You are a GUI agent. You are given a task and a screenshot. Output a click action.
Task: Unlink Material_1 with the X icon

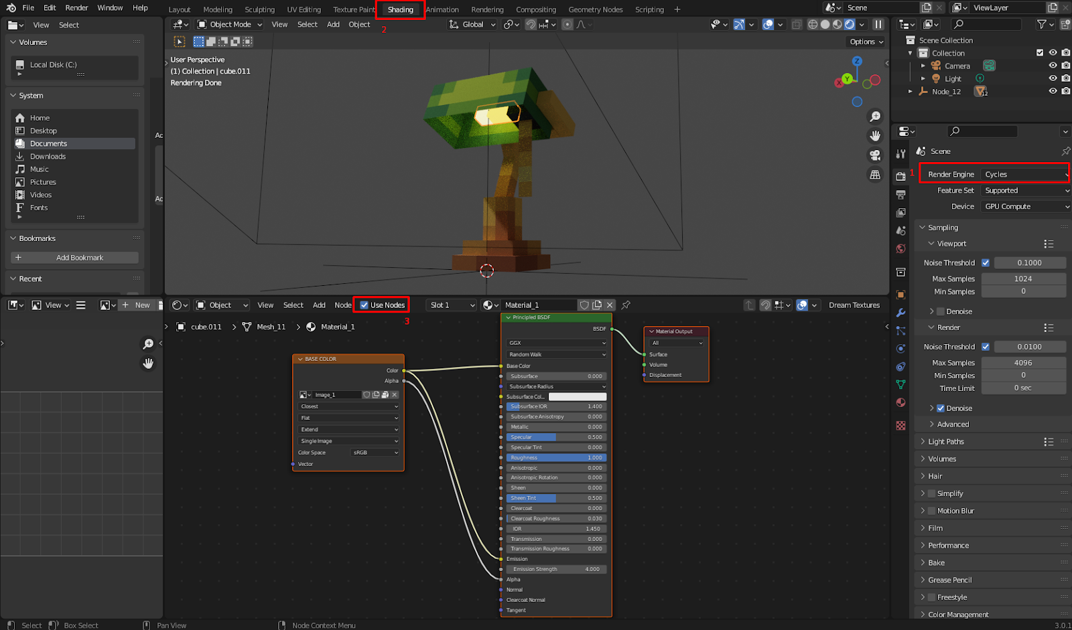(x=610, y=305)
